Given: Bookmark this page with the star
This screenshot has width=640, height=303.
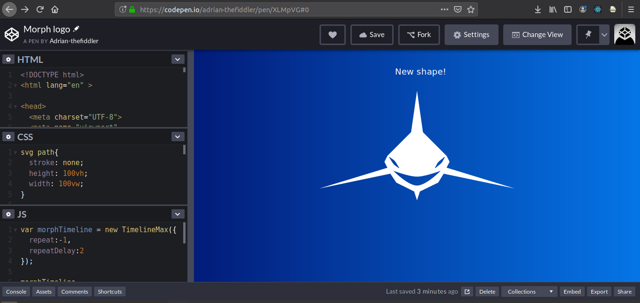Looking at the screenshot, I should tap(471, 9).
